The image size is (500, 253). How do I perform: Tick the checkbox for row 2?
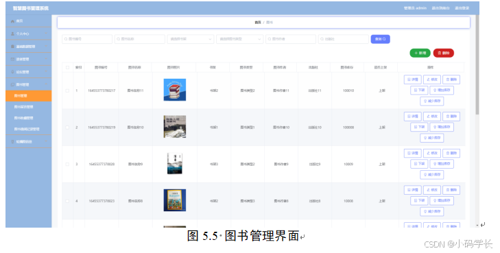(67, 128)
